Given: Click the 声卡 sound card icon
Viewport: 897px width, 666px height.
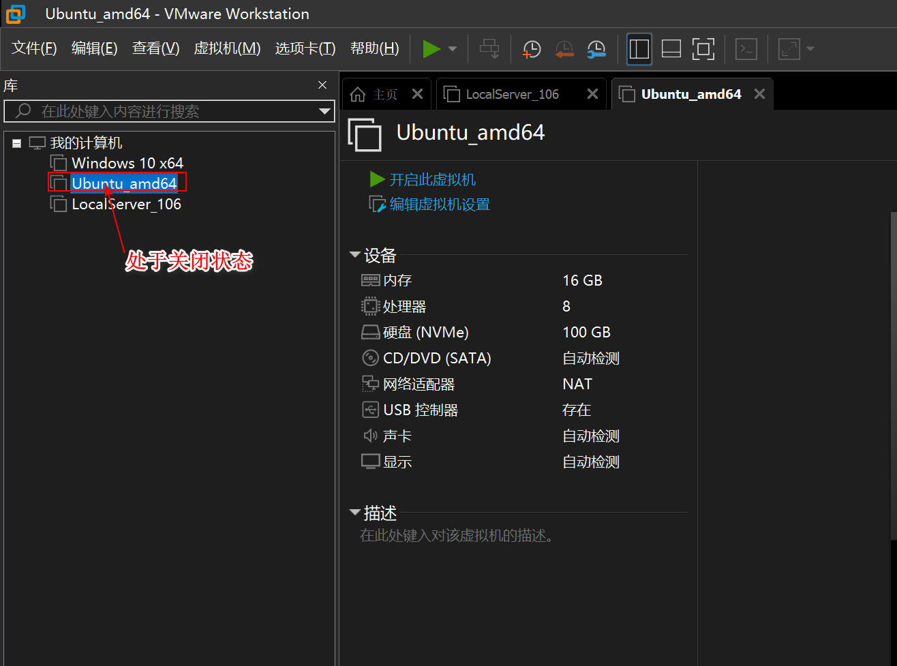Looking at the screenshot, I should pos(370,436).
